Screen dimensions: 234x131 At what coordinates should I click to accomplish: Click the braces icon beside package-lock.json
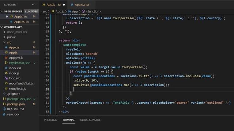pos(4,99)
